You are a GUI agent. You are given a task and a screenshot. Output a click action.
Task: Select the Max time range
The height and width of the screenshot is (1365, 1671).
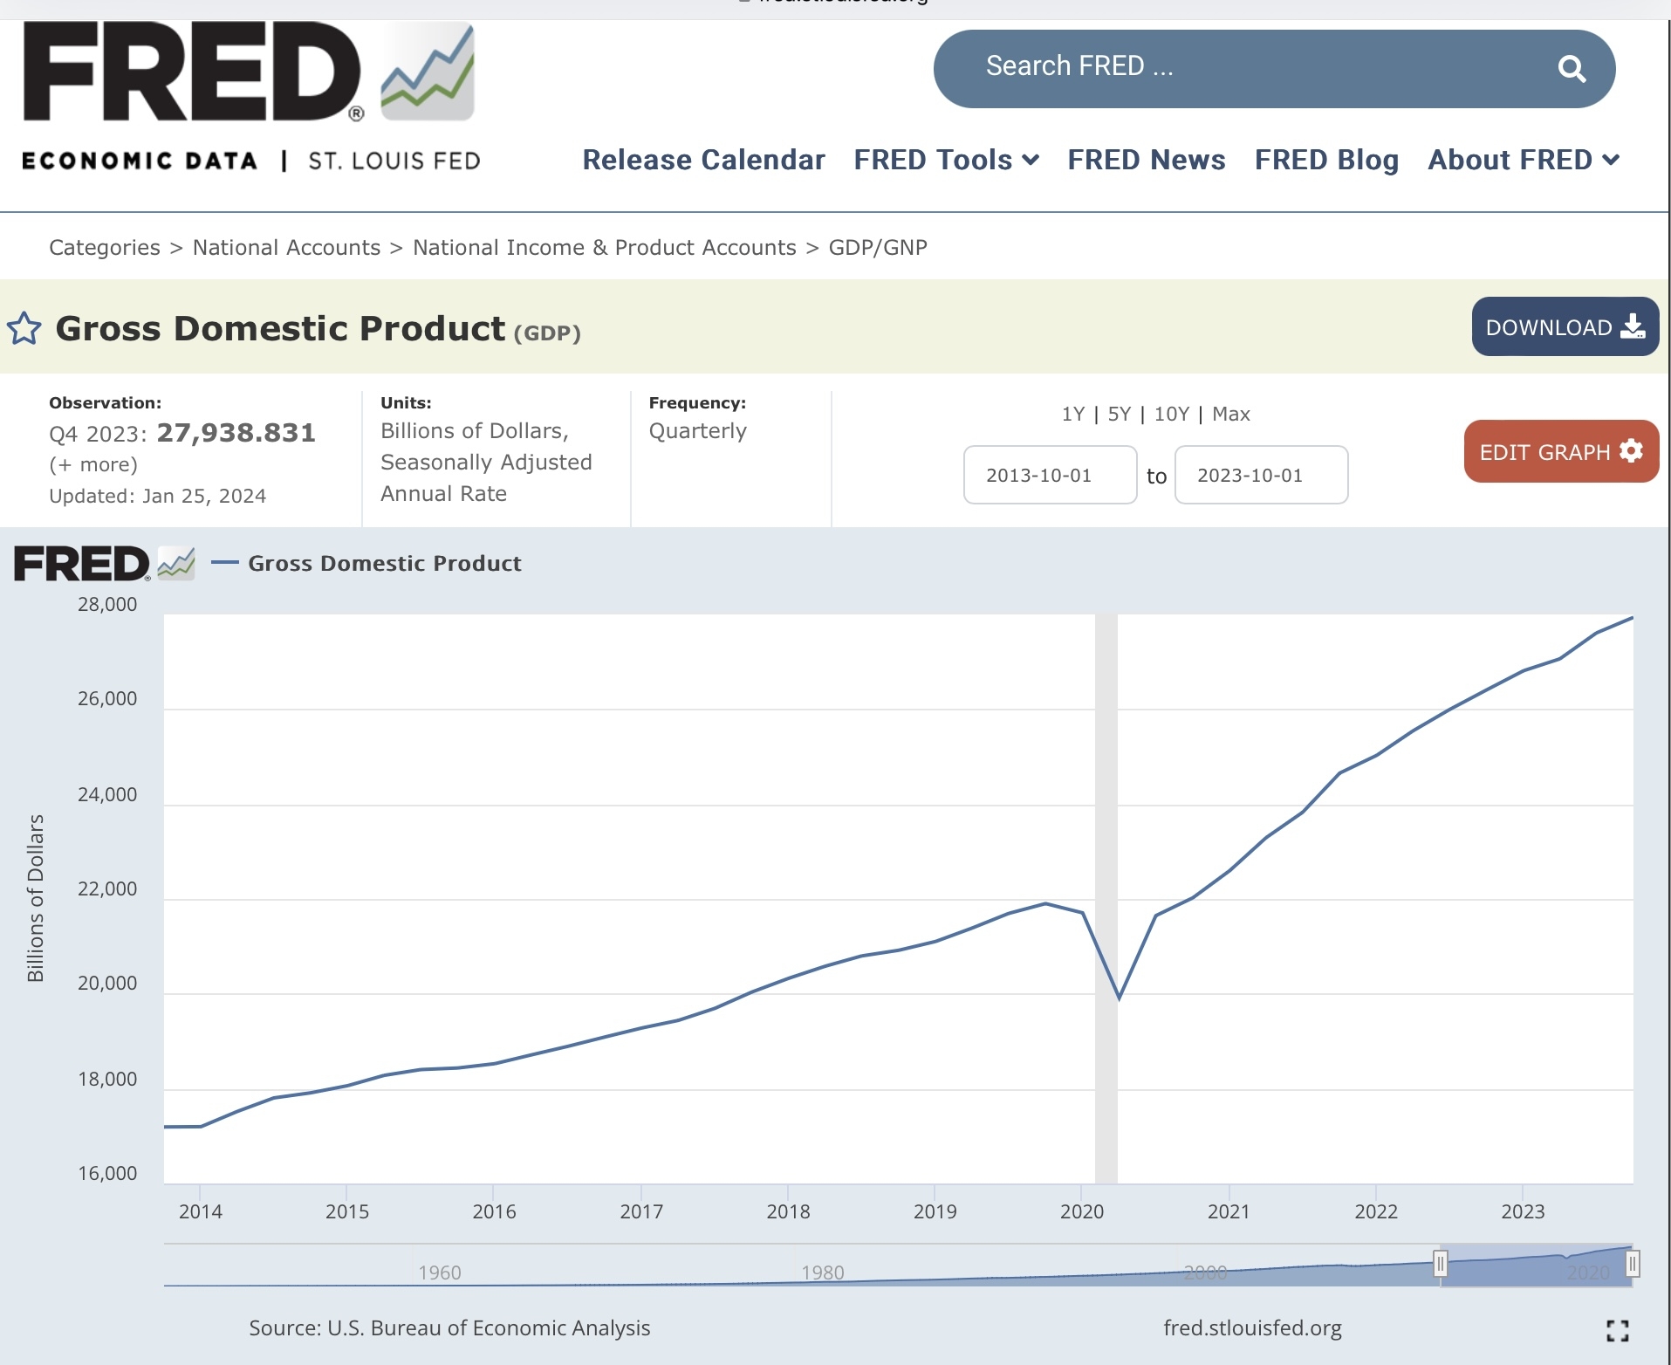pyautogui.click(x=1230, y=414)
